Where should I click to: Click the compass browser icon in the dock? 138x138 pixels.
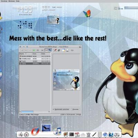coord(27,134)
